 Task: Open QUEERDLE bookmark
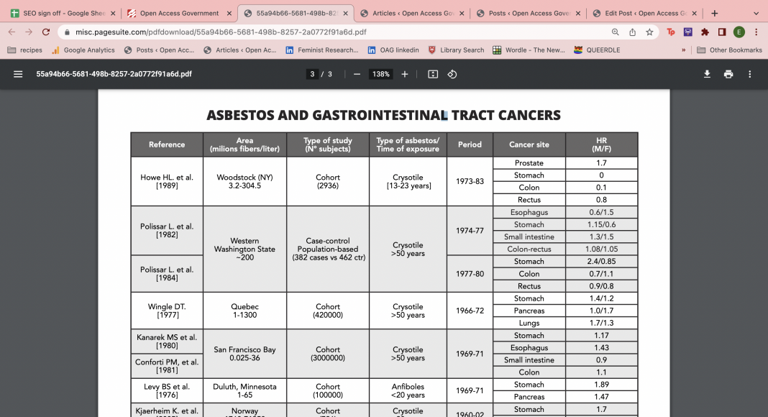(597, 50)
